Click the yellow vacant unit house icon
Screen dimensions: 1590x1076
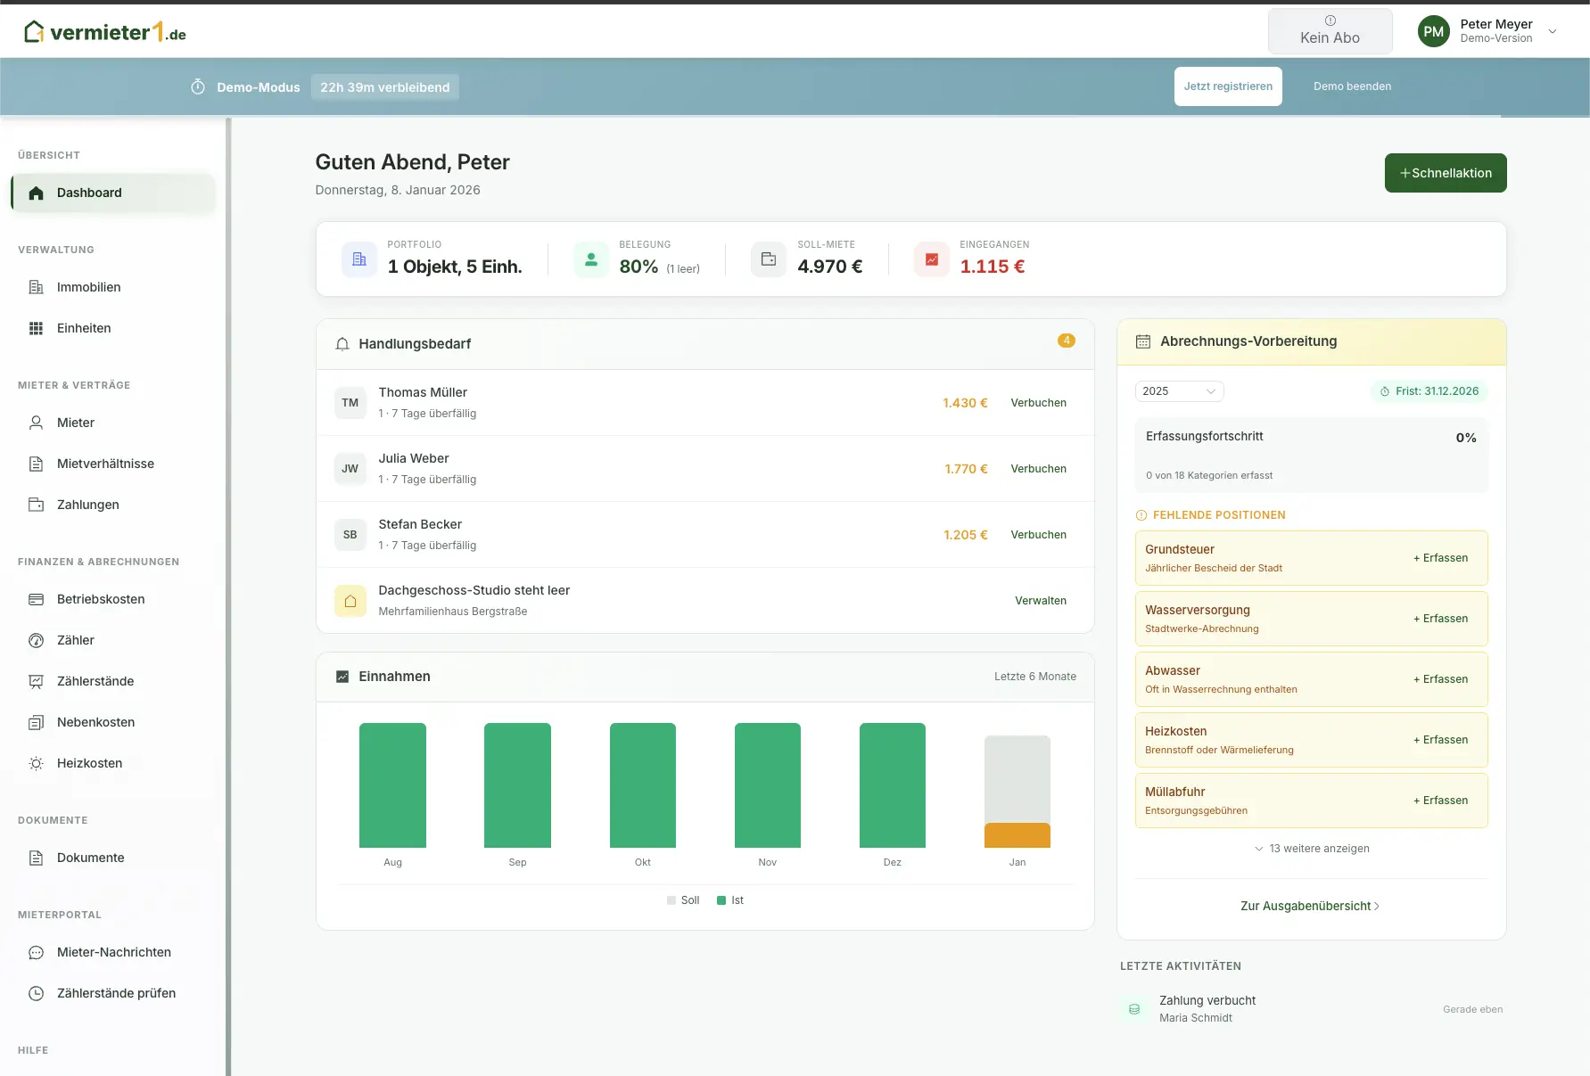pyautogui.click(x=350, y=601)
